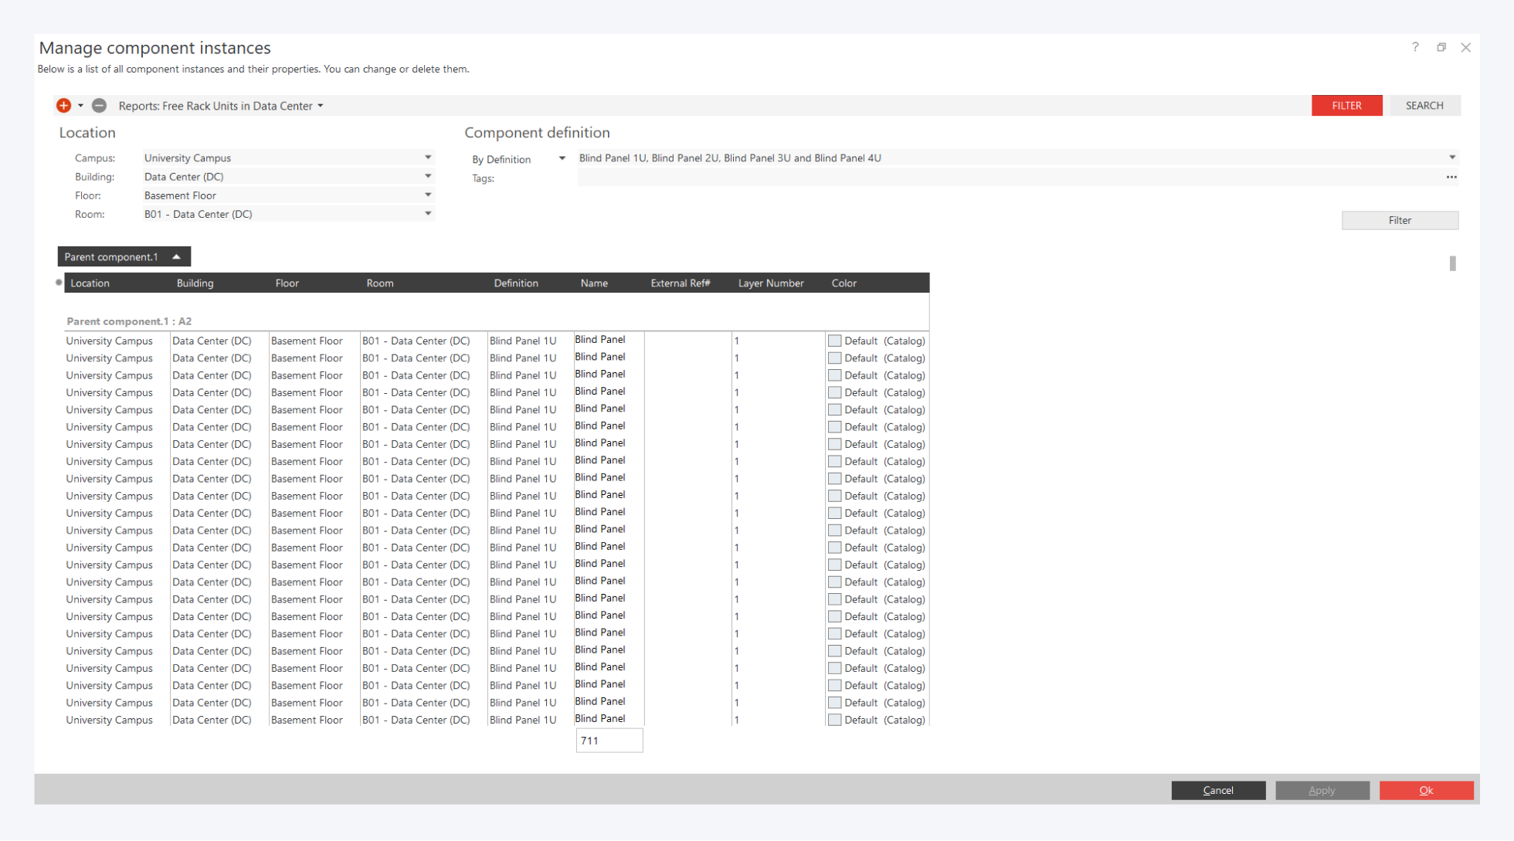Open the Reports: Free Rack Units dropdown

321,106
